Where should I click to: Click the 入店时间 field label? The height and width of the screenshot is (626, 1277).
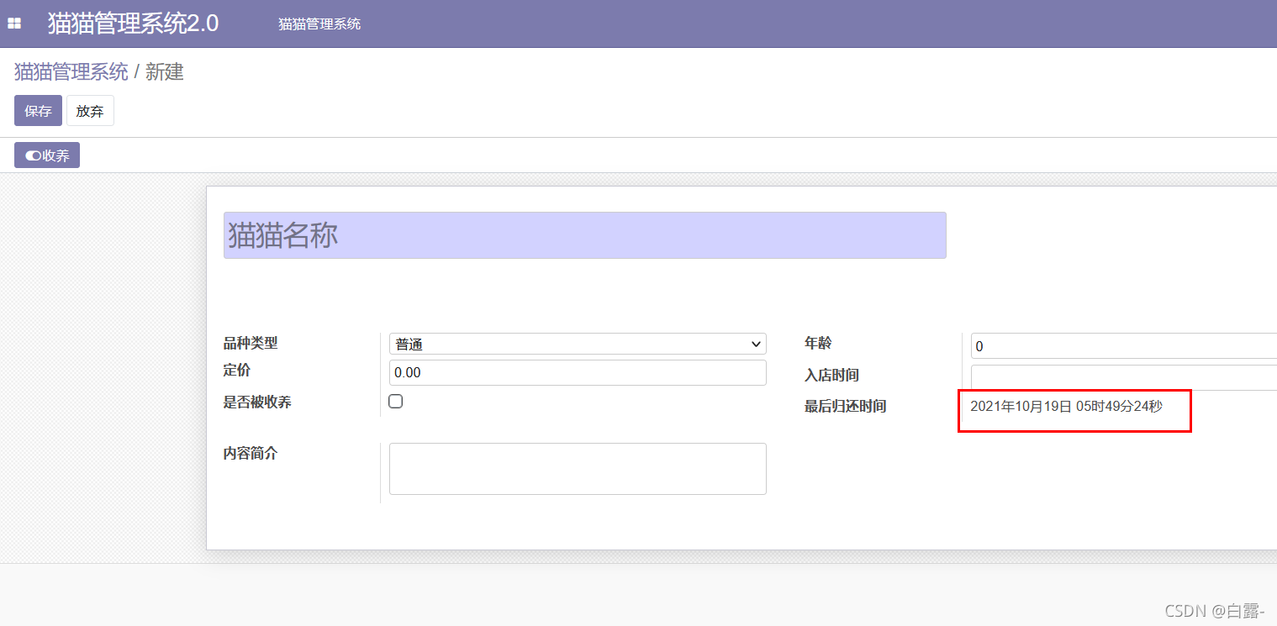coord(832,376)
